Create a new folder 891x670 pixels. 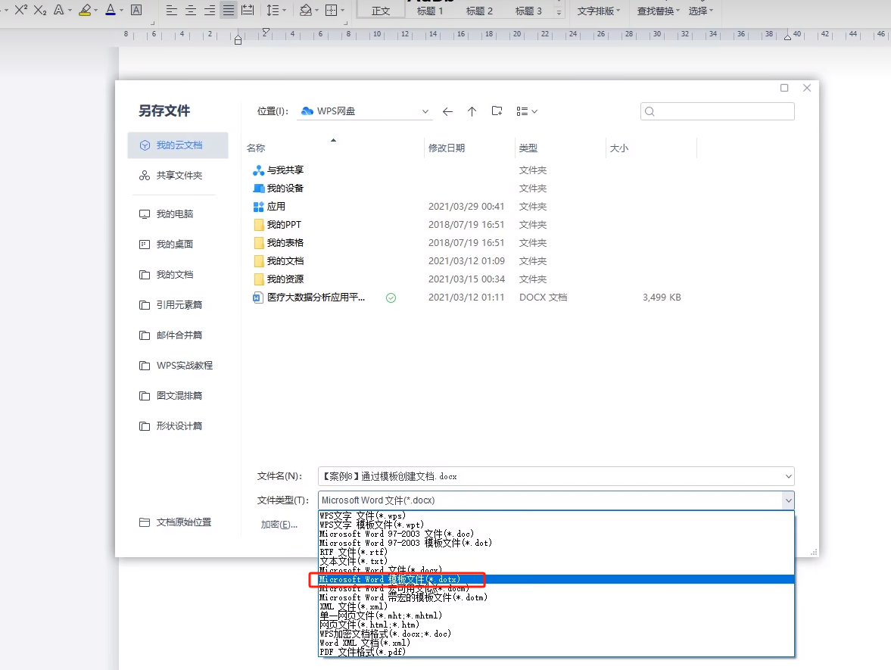tap(497, 111)
